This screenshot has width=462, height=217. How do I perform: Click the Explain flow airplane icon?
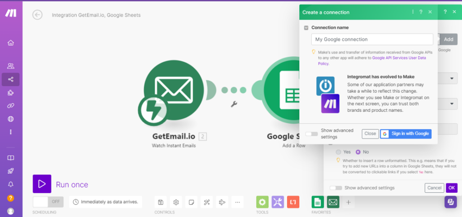click(222, 202)
